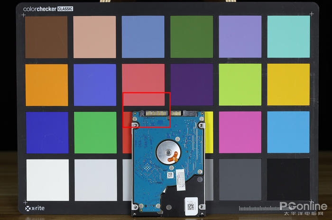The height and width of the screenshot is (220, 332).
Task: Click the ruler scale at chart bottom
Action: coord(263,208)
